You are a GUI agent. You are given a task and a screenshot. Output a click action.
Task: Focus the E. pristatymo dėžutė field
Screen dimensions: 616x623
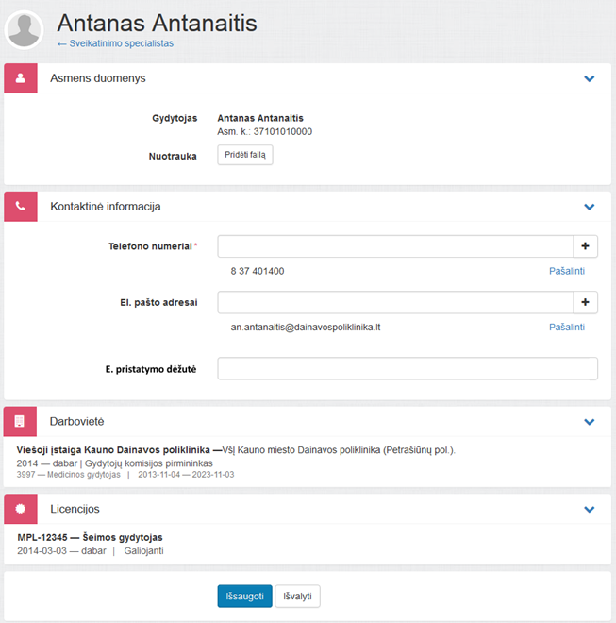pyautogui.click(x=407, y=369)
